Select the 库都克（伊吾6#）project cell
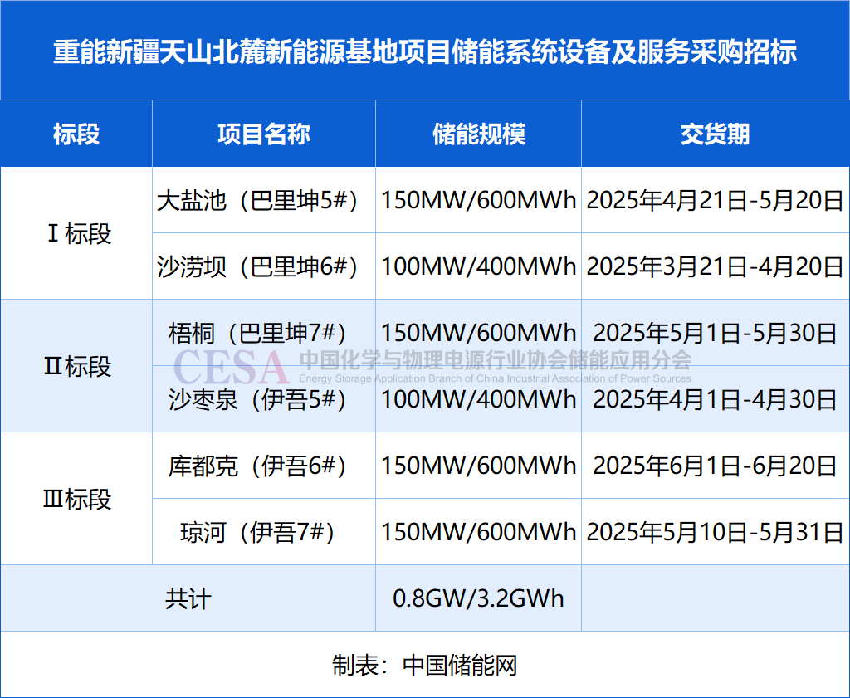 [263, 466]
